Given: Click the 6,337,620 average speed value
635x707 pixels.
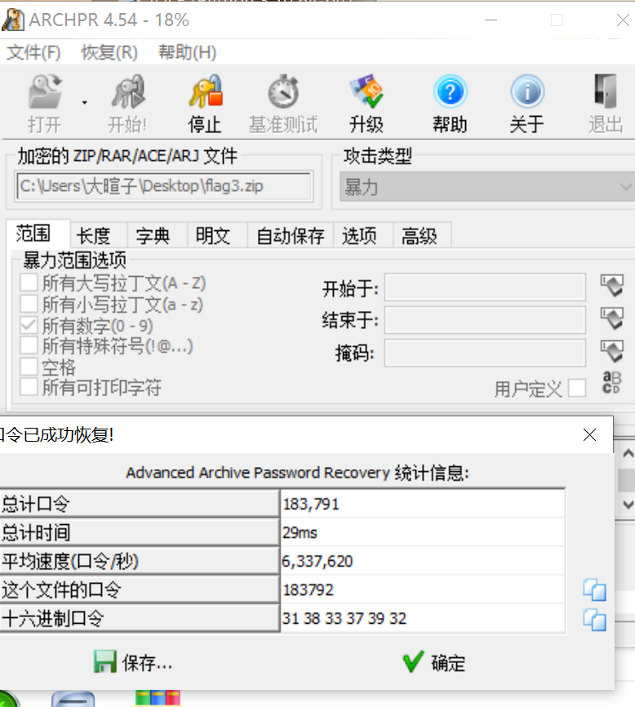Looking at the screenshot, I should tap(317, 562).
